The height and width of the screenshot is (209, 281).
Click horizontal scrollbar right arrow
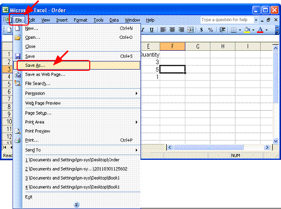click(x=267, y=148)
